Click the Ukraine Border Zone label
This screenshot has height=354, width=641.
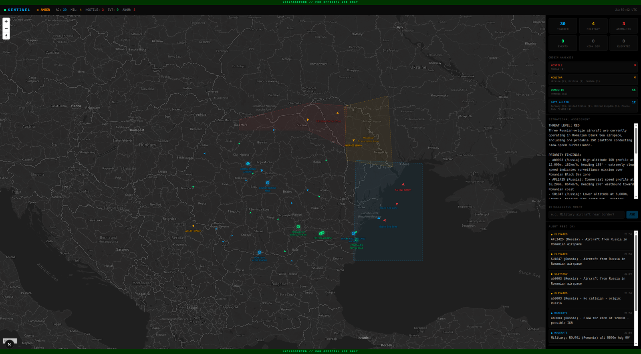[329, 121]
